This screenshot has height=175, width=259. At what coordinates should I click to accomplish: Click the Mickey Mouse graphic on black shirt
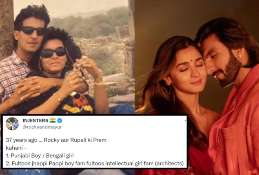point(77,103)
